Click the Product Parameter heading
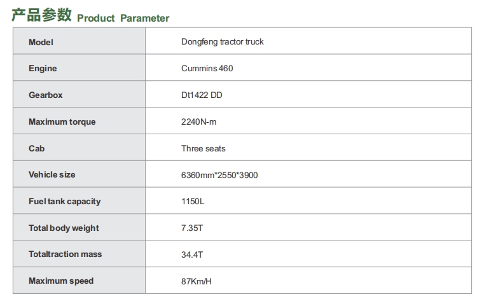Viewport: 484px width, 306px height. point(123,18)
